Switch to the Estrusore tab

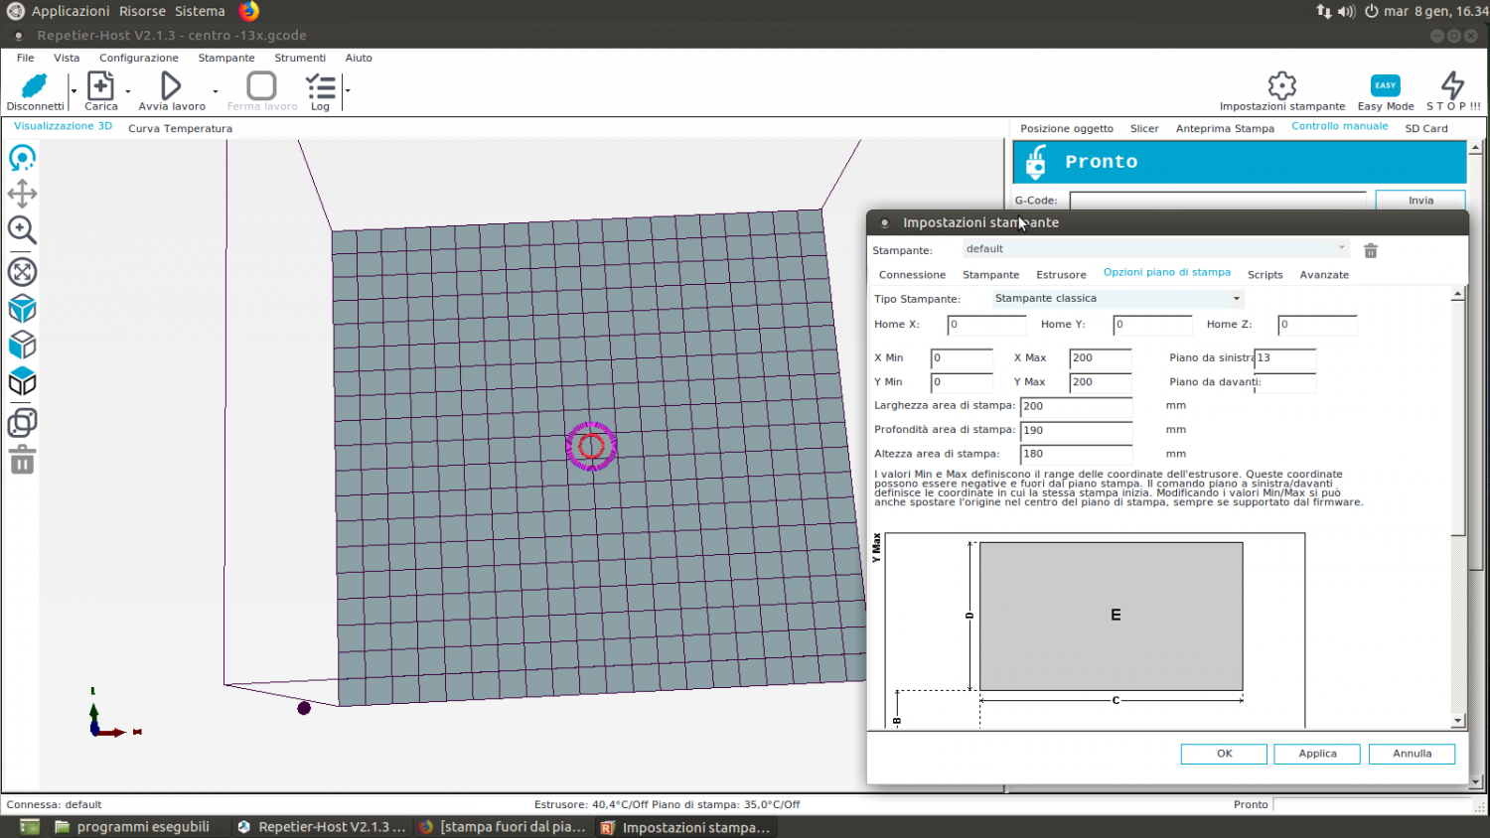click(1061, 275)
